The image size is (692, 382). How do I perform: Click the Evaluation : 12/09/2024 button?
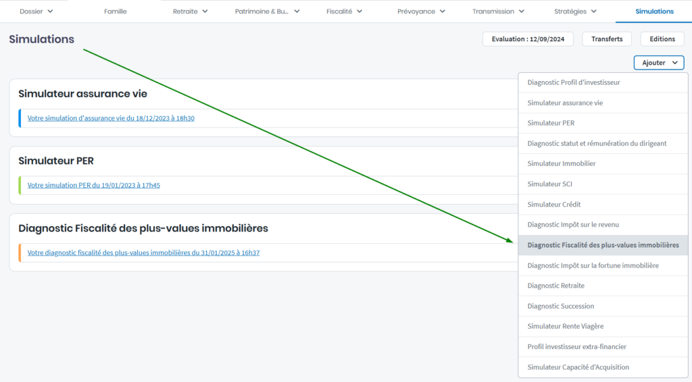tap(528, 39)
